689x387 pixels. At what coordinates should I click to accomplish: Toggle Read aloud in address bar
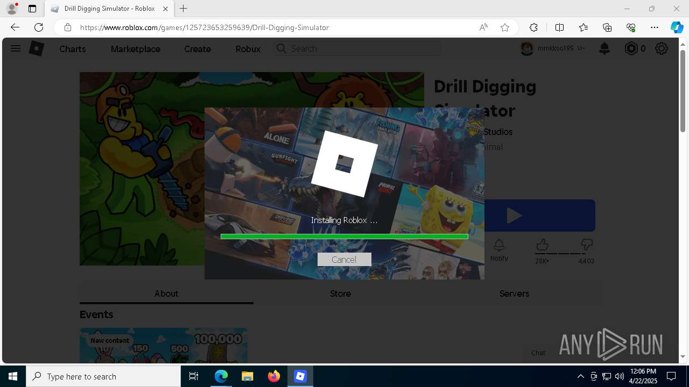pos(483,27)
